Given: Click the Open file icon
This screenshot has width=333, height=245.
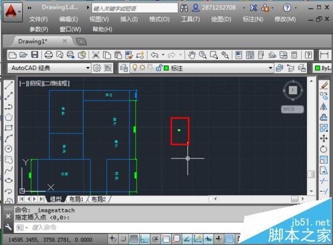Looking at the screenshot, I should (23, 55).
